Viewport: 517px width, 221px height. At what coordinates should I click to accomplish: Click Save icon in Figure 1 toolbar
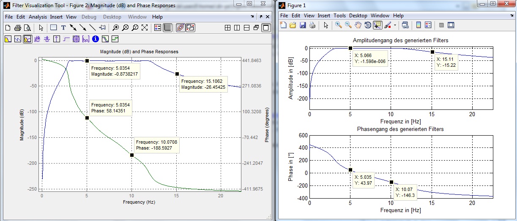(303, 25)
